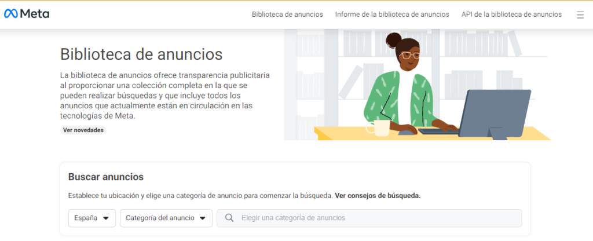Image resolution: width=593 pixels, height=241 pixels.
Task: Click the librarian illustration image
Action: (417, 85)
